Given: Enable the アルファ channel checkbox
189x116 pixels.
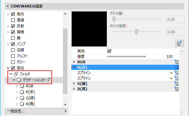Looking at the screenshot, I should 13,56.
